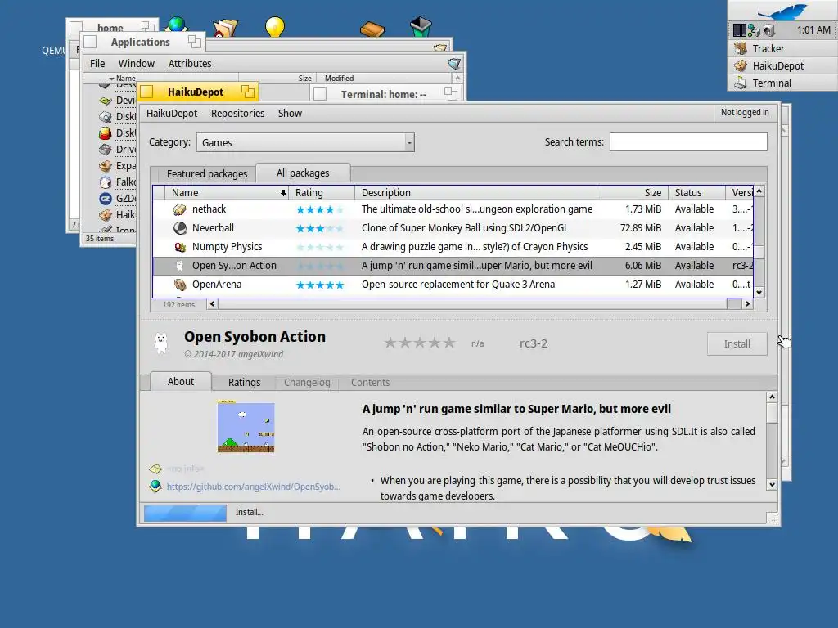Click the Numpty Physics package icon
This screenshot has height=628, width=838.
179,247
